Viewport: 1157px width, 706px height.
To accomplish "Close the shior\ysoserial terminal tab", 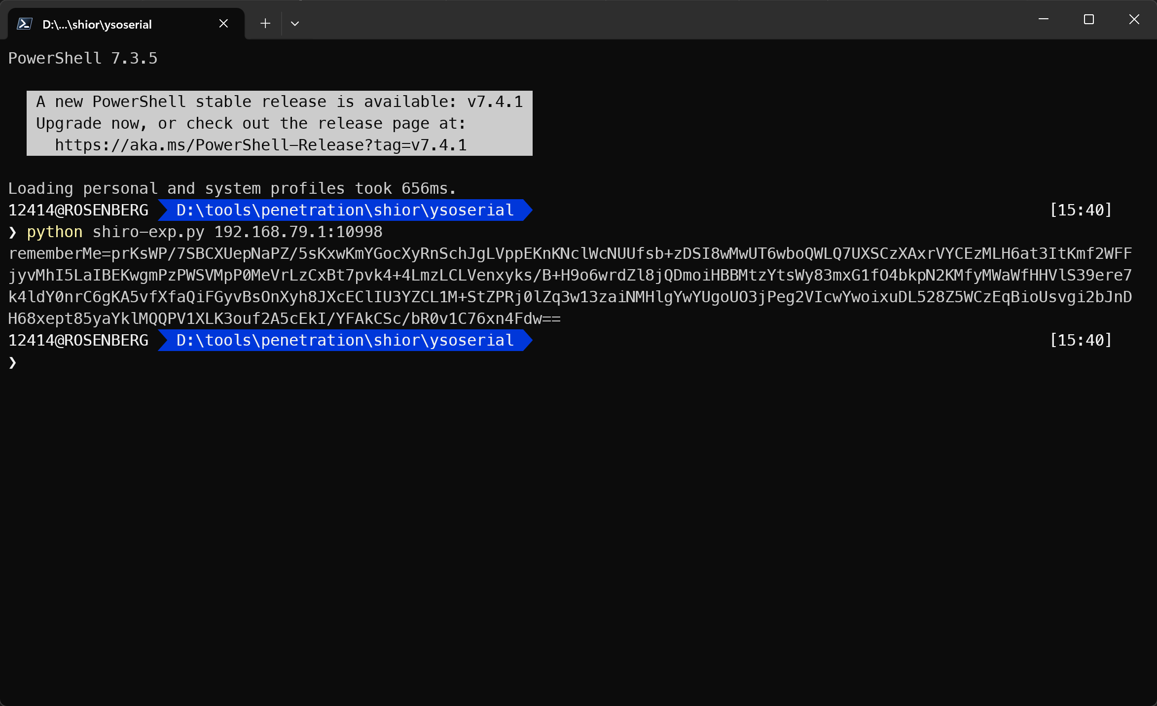I will (x=223, y=24).
